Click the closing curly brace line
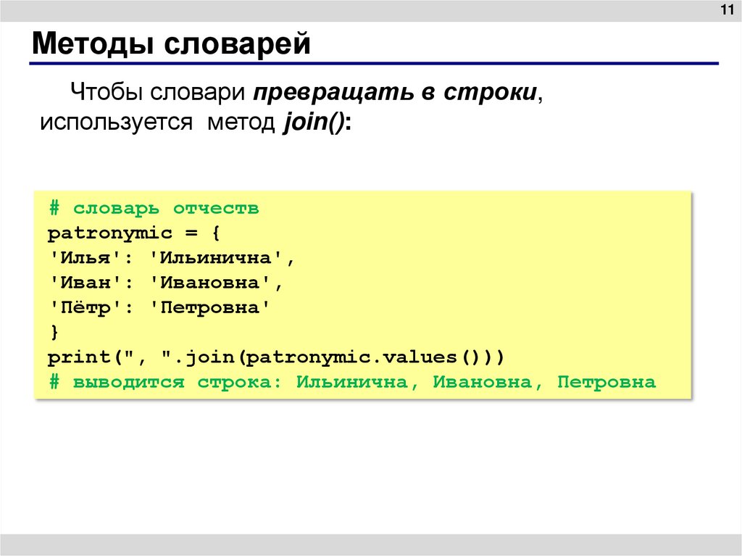 (x=54, y=332)
